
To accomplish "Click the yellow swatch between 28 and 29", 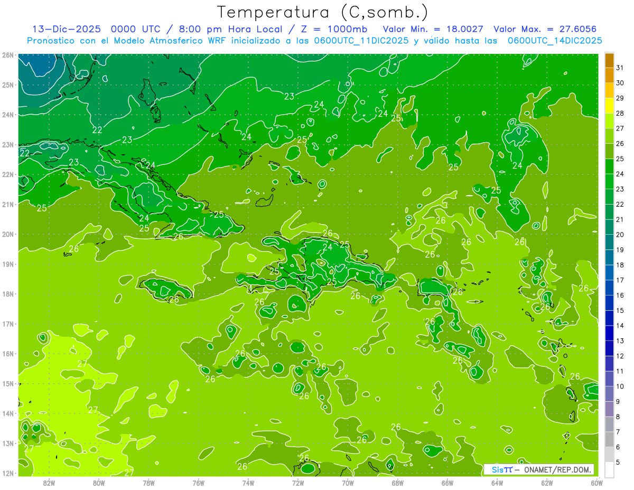I will click(609, 106).
